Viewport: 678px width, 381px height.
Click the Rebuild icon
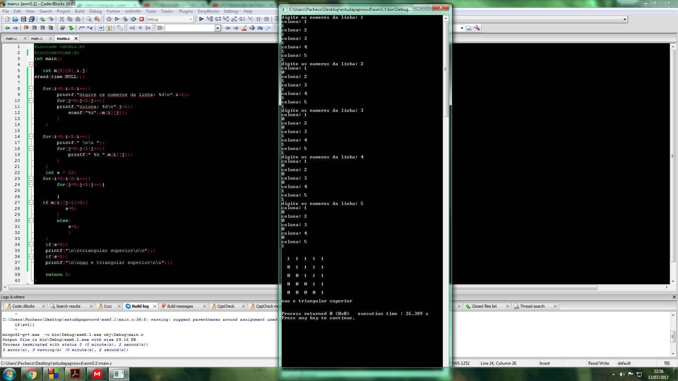click(x=133, y=19)
